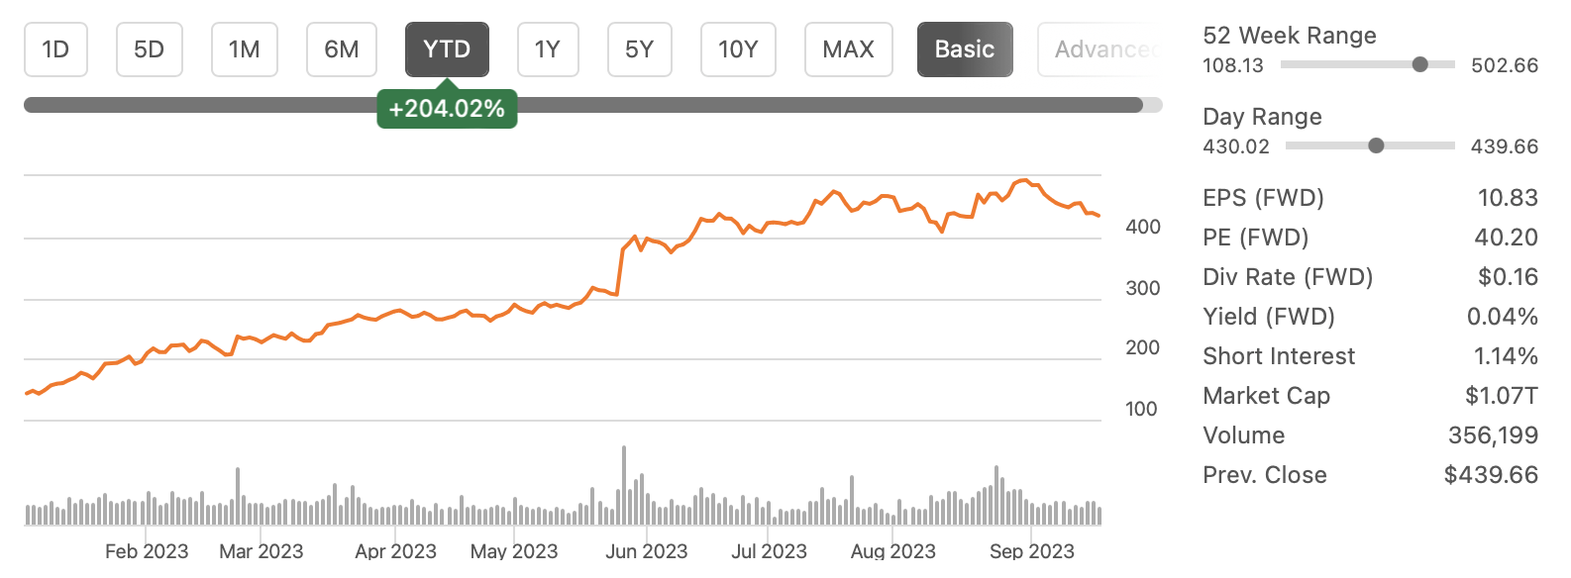Show MAX price history
1571x578 pixels.
pos(848,49)
